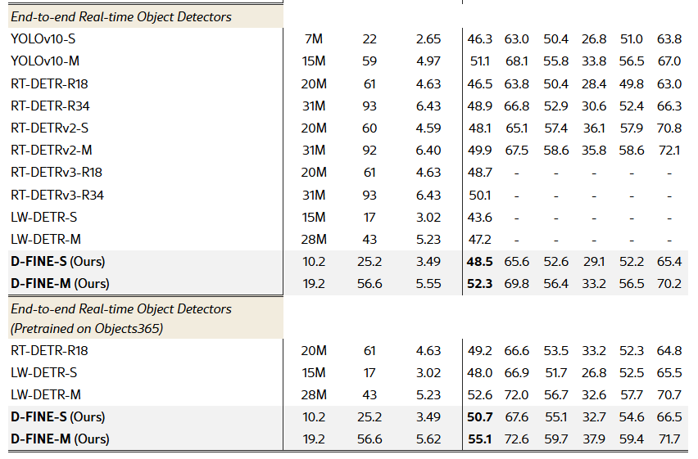Image resolution: width=698 pixels, height=459 pixels.
Task: Click the '37.9' value
Action: (x=594, y=439)
